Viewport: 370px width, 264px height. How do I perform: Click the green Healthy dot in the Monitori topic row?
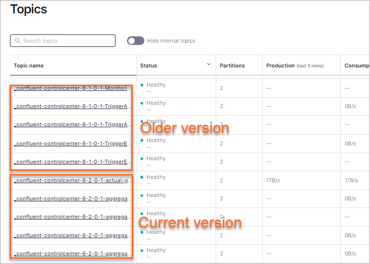pos(142,85)
